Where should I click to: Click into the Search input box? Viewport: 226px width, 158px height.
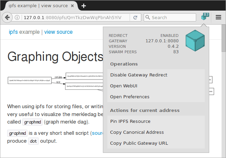(170, 17)
